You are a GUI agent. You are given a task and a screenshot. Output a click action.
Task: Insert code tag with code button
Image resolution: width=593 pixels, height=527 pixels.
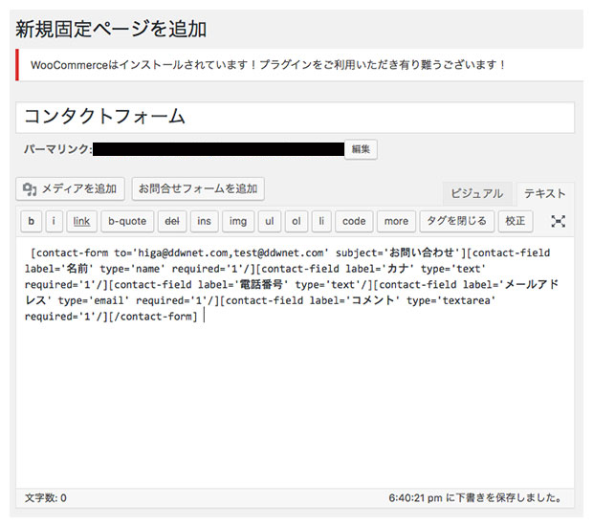coord(354,221)
